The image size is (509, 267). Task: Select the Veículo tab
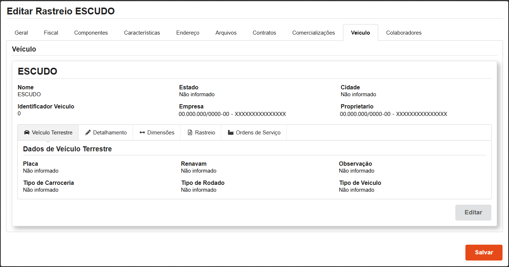360,33
